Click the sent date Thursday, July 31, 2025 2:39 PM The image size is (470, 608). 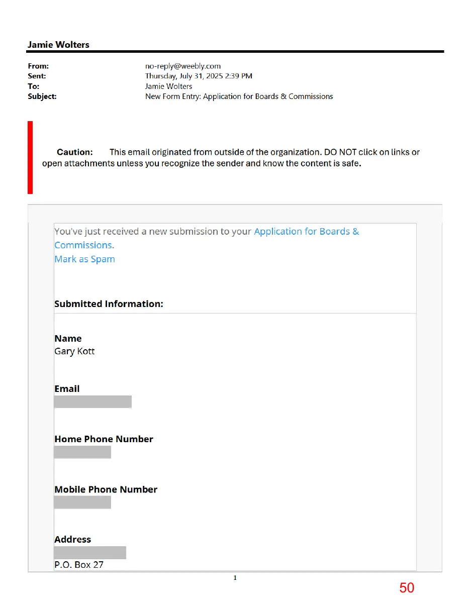199,76
